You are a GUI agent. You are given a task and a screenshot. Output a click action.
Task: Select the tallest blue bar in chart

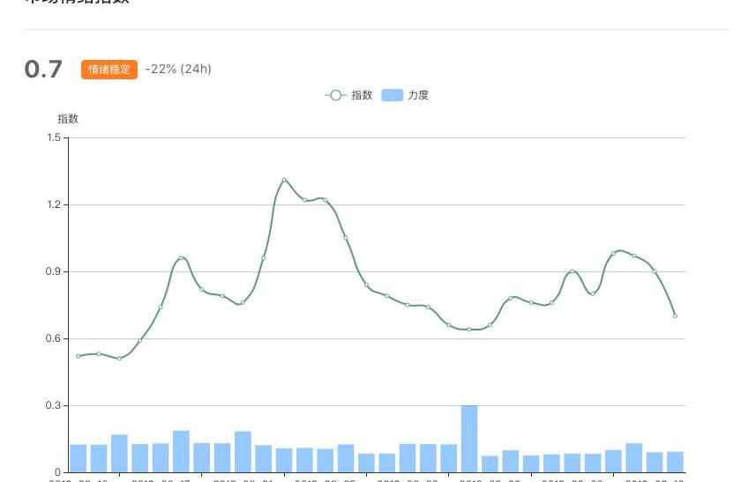click(469, 439)
